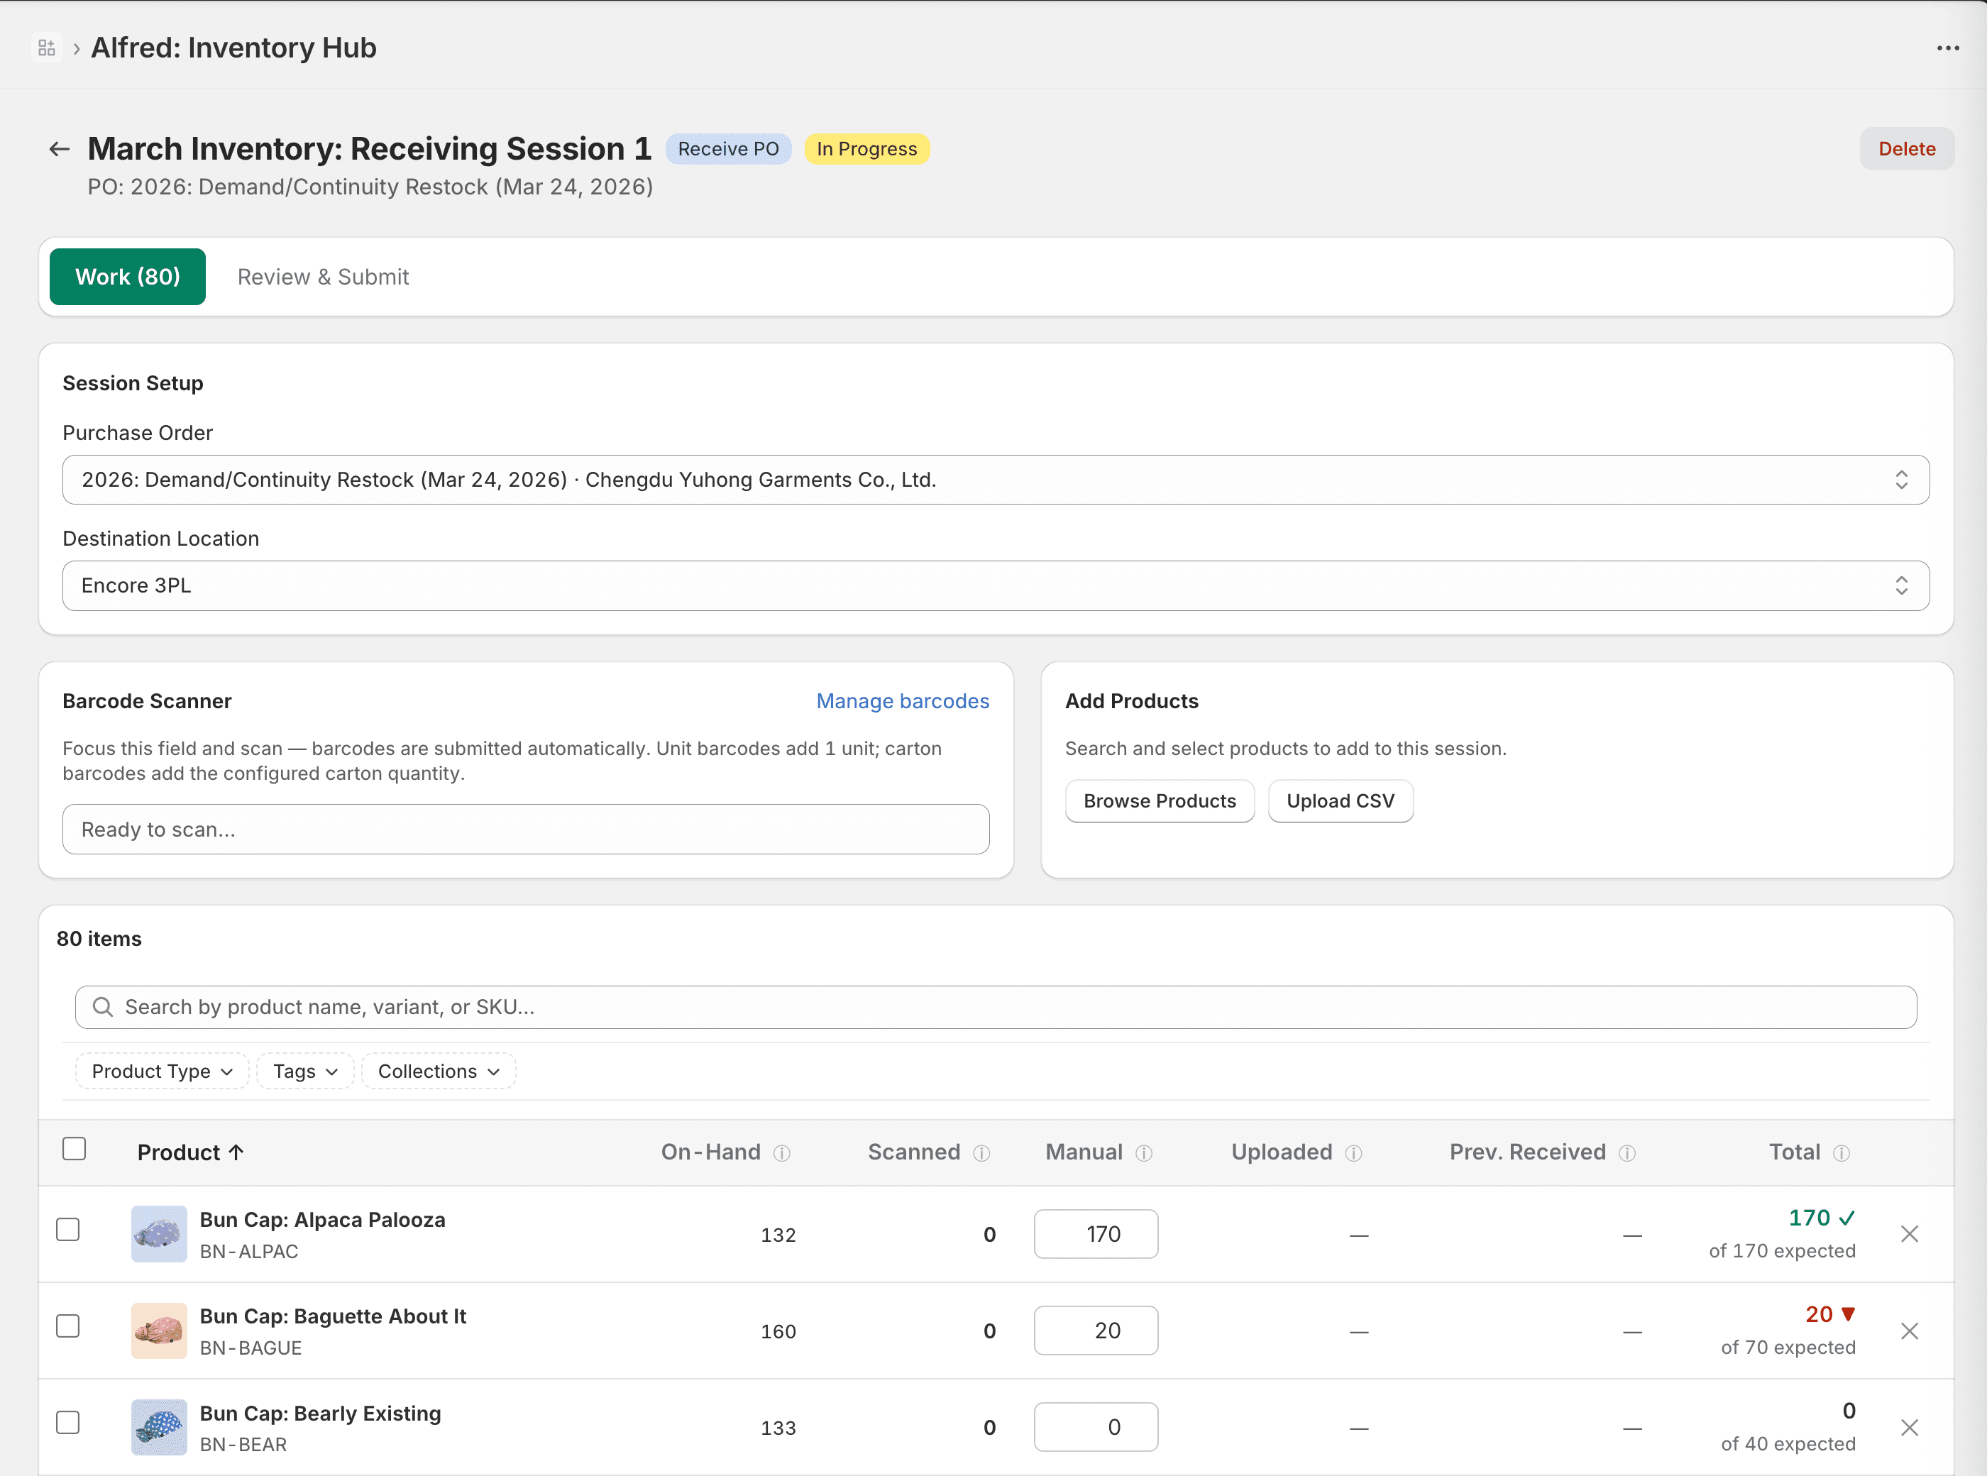Remove Bun Cap: Alpaca Palooza row
Viewport: 1987px width, 1476px height.
pyautogui.click(x=1909, y=1235)
